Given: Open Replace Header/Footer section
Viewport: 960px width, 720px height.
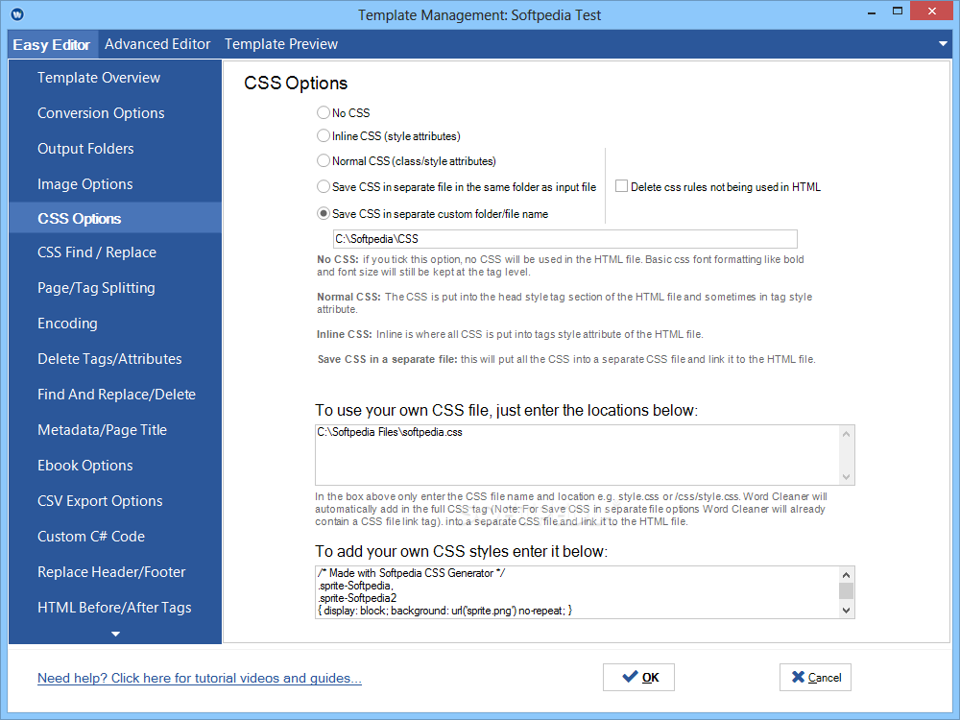Looking at the screenshot, I should pos(115,572).
